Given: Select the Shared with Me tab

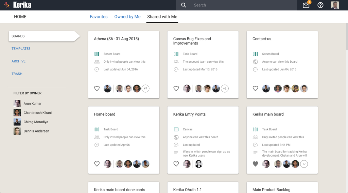Looking at the screenshot, I should click(162, 17).
